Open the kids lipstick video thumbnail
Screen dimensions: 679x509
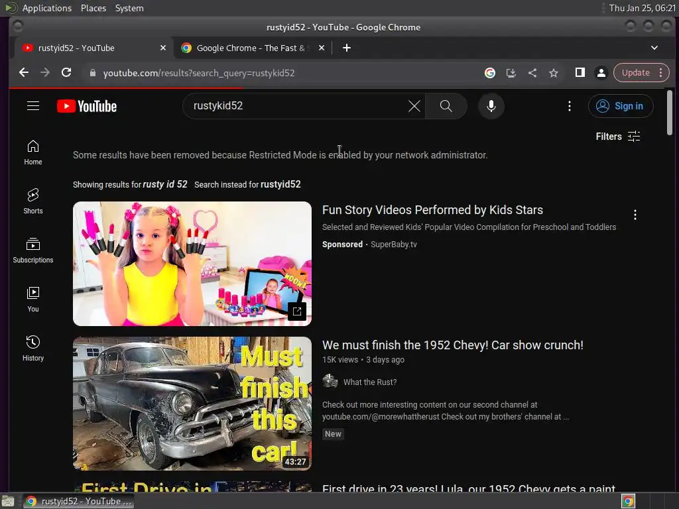(x=192, y=264)
